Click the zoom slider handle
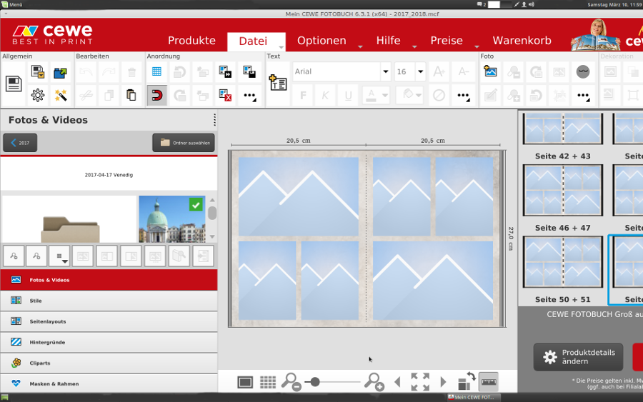This screenshot has height=402, width=643. (x=314, y=382)
